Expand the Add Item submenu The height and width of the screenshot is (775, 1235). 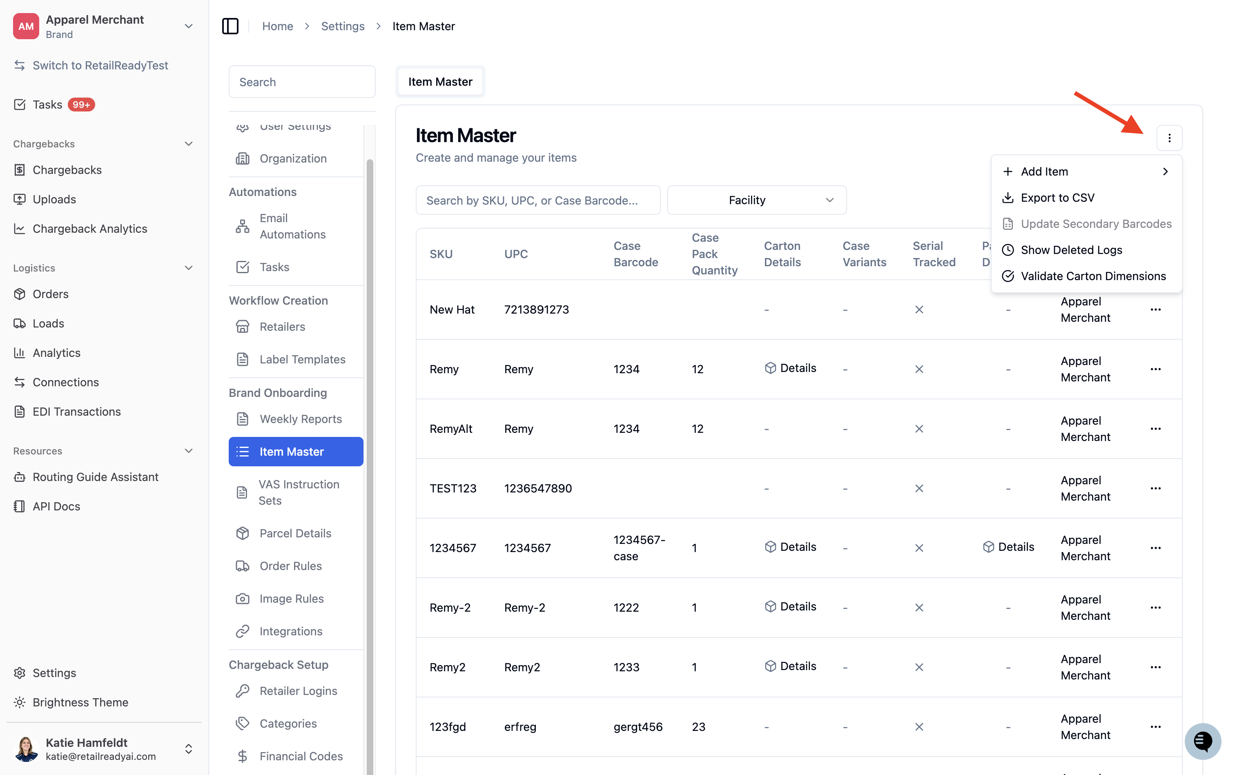pos(1086,172)
